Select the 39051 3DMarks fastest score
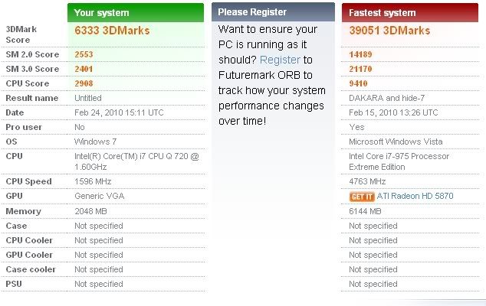This screenshot has width=486, height=306. pos(389,31)
